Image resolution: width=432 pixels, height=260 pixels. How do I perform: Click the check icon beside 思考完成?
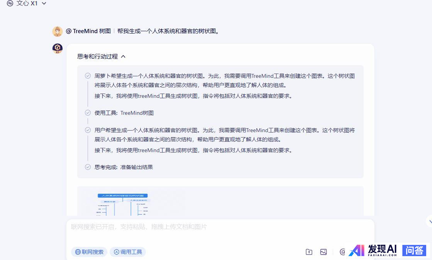tap(88, 167)
